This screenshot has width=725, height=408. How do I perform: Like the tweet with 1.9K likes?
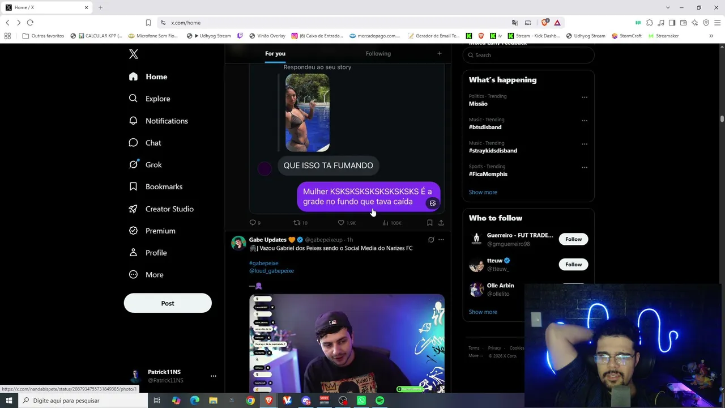(347, 223)
